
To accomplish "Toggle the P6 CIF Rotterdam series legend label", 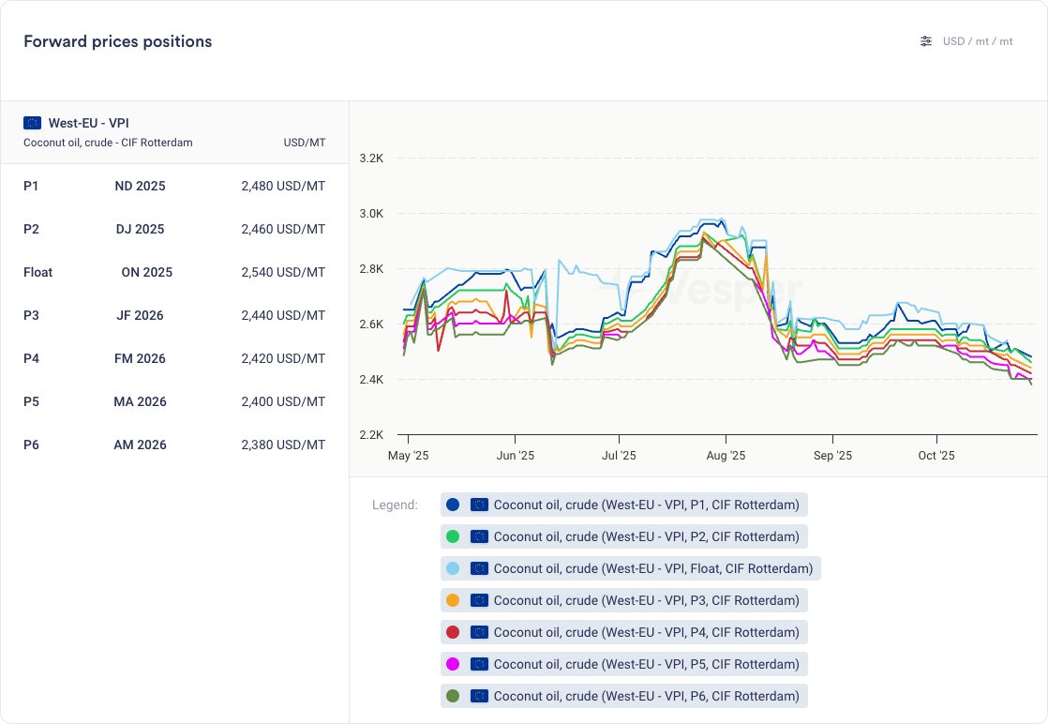I will click(646, 696).
